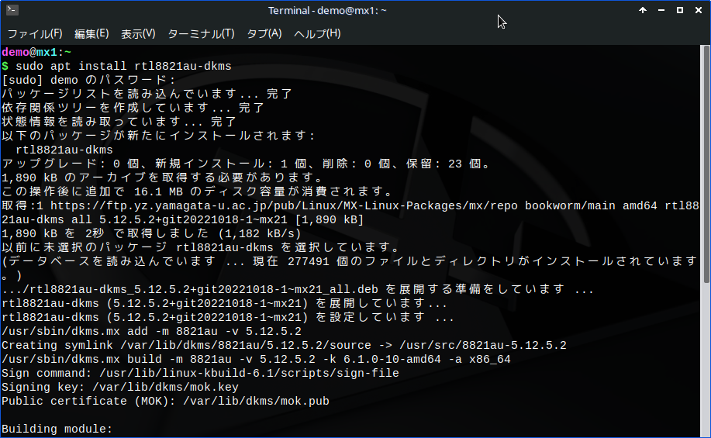Click the 'データベースを読み込んでいます' line
Image resolution: width=711 pixels, height=438 pixels.
pos(349,261)
